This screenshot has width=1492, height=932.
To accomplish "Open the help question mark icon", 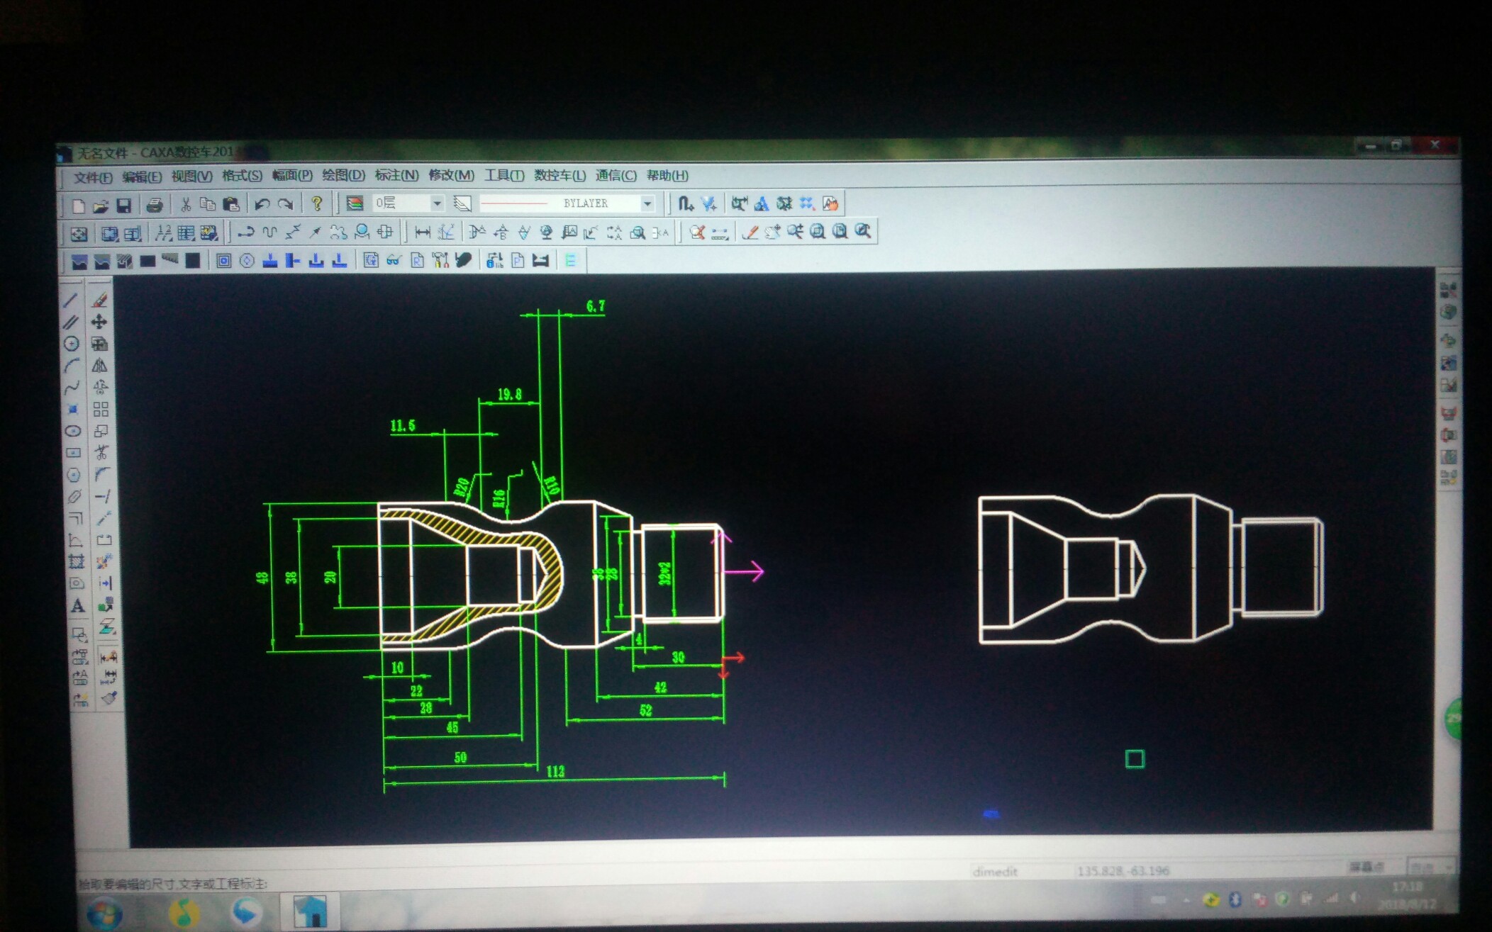I will [x=317, y=204].
